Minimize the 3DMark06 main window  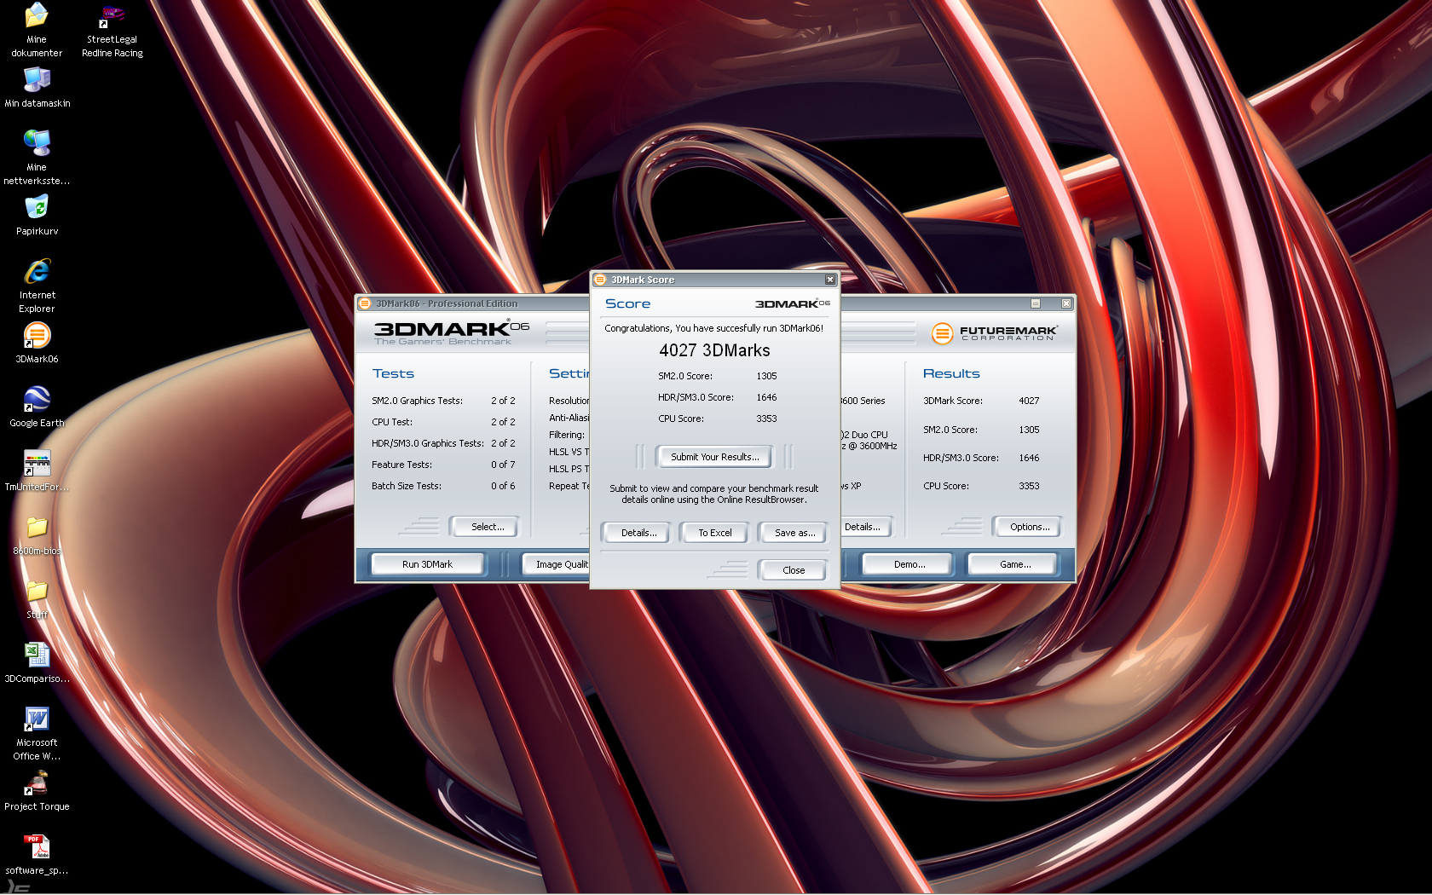pos(1036,303)
